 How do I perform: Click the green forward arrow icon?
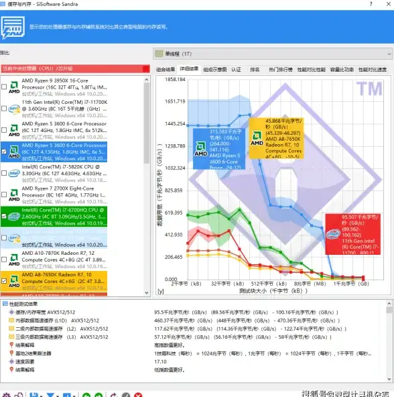point(98,395)
